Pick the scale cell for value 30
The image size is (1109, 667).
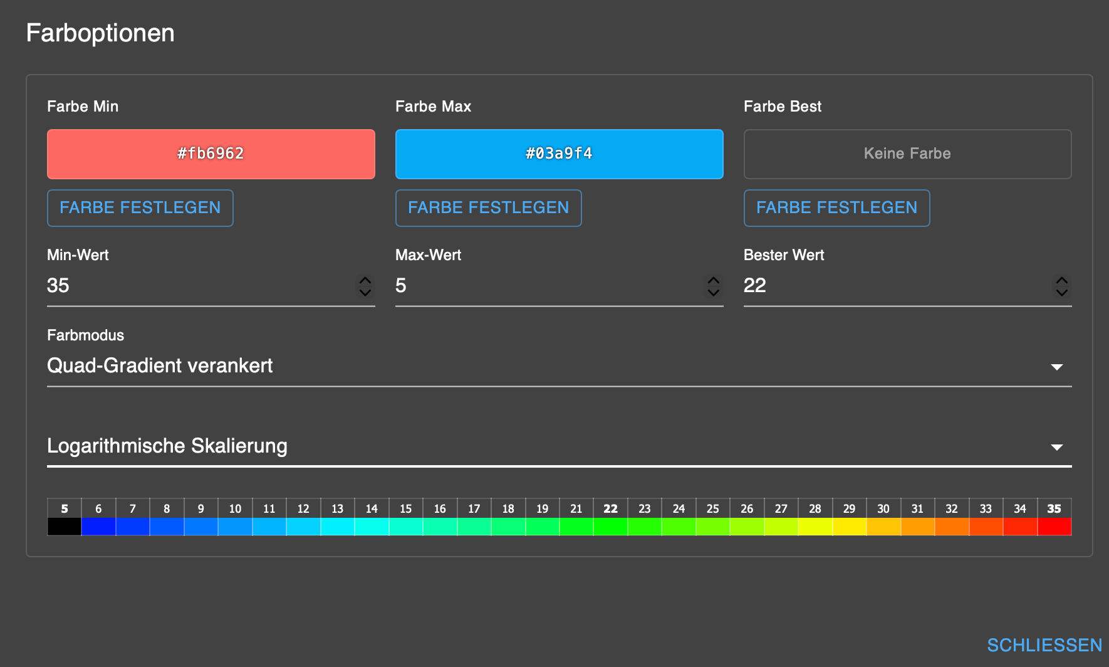pyautogui.click(x=883, y=517)
